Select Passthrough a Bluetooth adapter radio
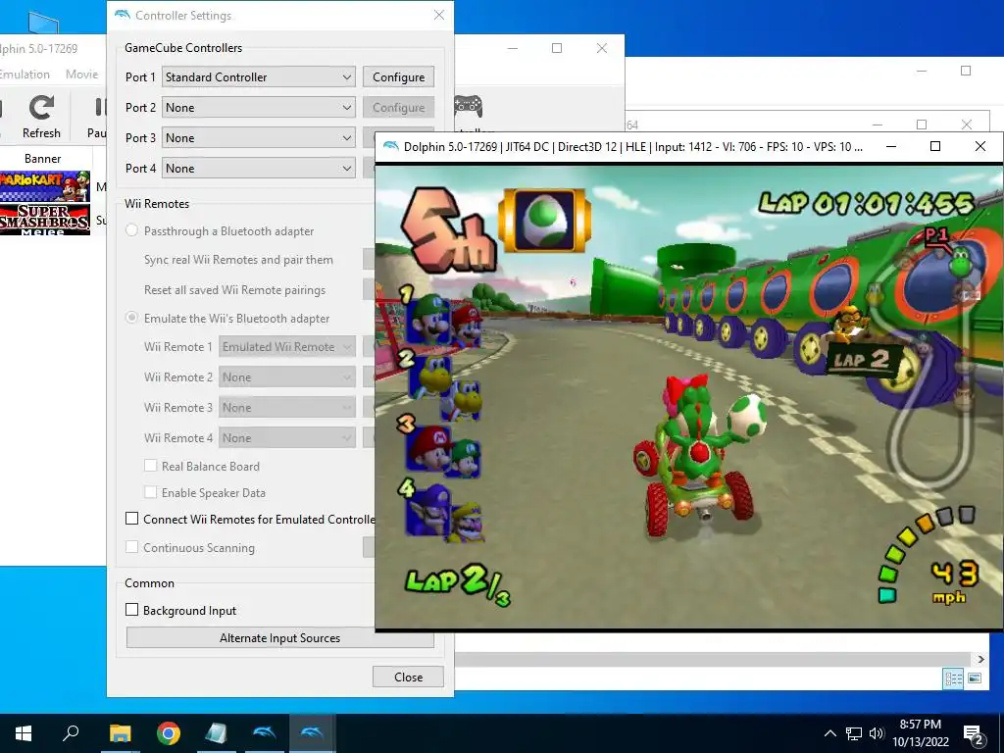 [x=132, y=230]
